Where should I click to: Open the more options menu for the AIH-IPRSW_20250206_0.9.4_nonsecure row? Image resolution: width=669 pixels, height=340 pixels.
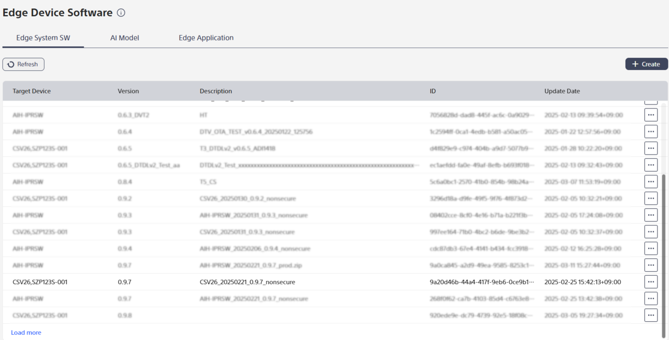point(651,249)
